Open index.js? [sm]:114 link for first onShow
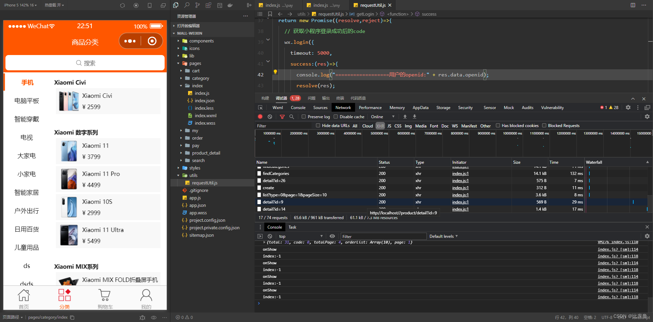Image resolution: width=653 pixels, height=322 pixels. 618,249
